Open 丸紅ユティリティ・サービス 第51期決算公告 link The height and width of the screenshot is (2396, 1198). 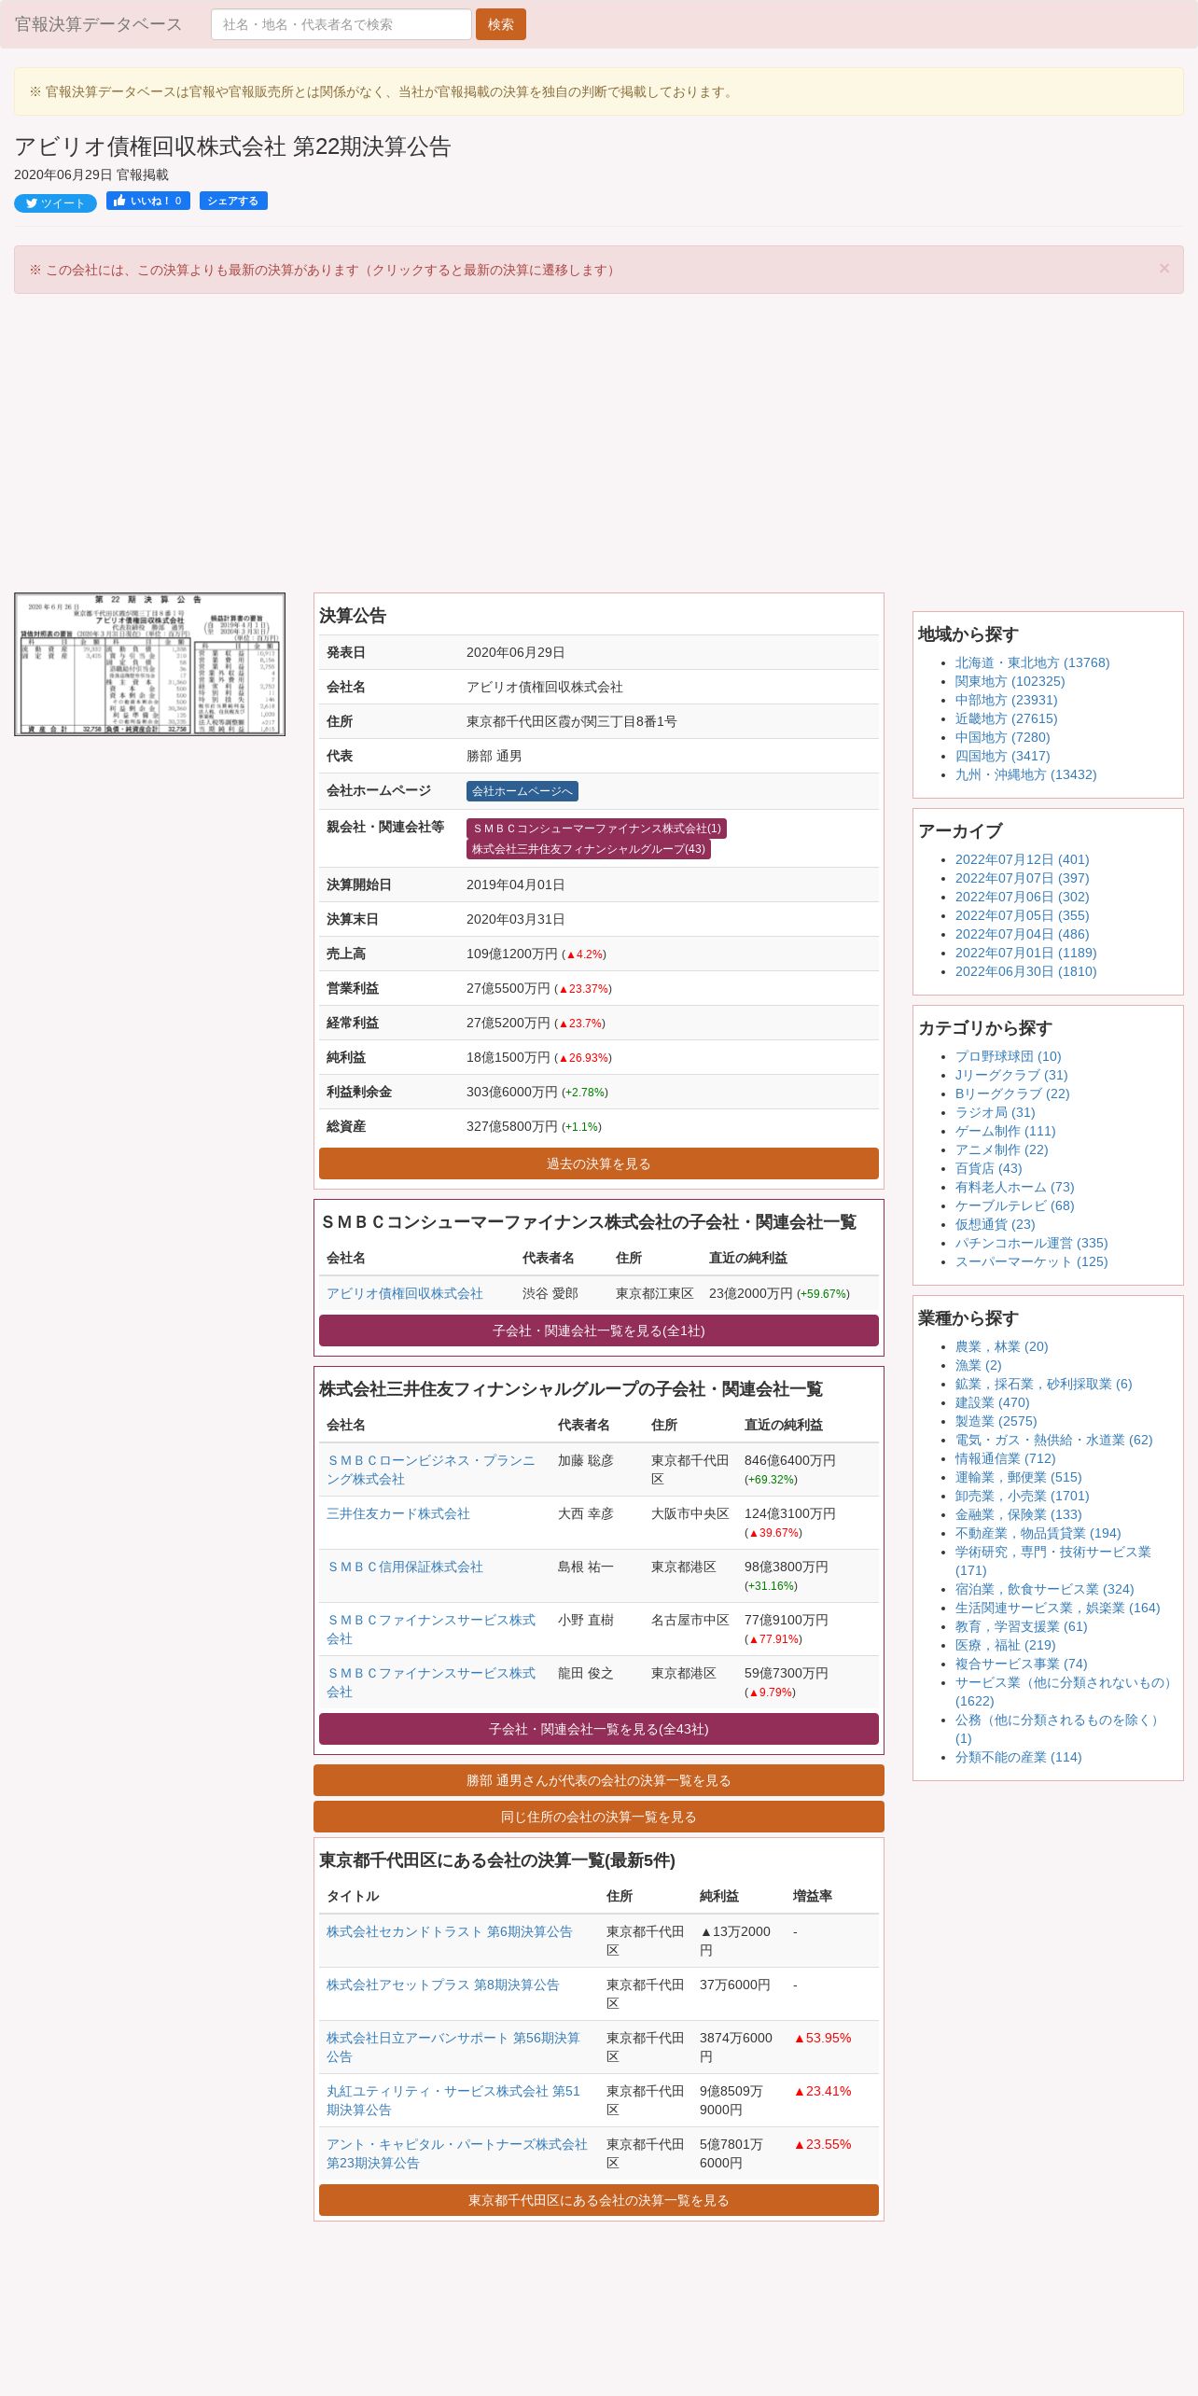click(x=453, y=2100)
